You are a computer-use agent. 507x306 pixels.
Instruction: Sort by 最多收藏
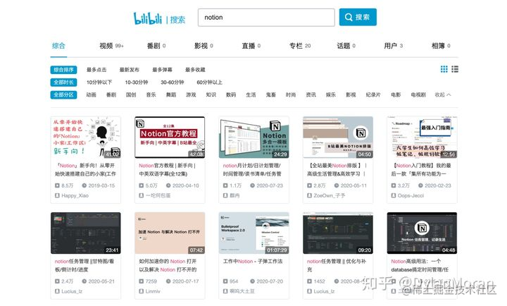point(195,70)
